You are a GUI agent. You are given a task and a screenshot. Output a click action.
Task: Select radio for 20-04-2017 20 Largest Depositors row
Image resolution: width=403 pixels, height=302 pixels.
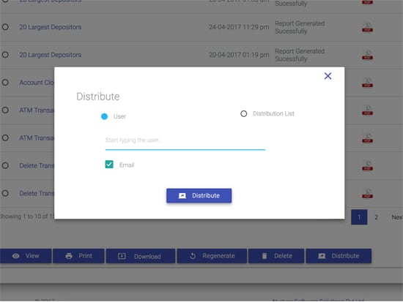pos(5,55)
